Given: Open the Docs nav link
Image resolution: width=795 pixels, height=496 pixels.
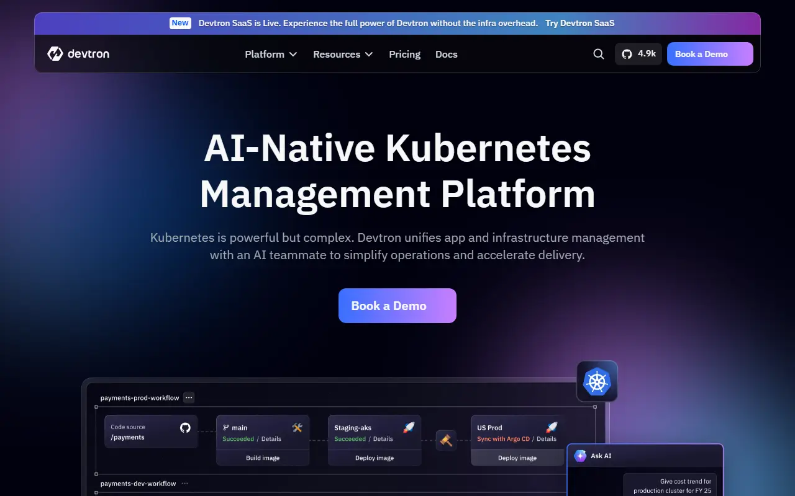Looking at the screenshot, I should click(x=447, y=54).
